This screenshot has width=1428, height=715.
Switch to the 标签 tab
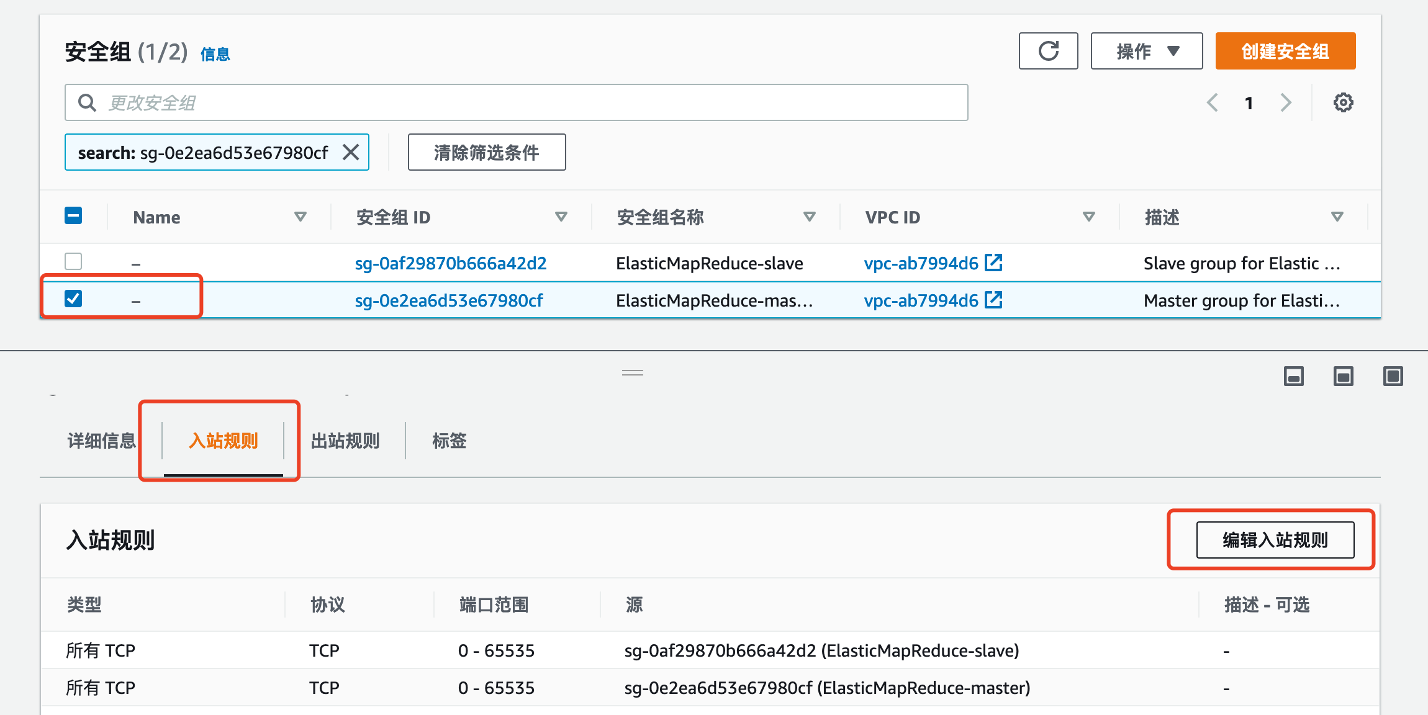pyautogui.click(x=449, y=441)
